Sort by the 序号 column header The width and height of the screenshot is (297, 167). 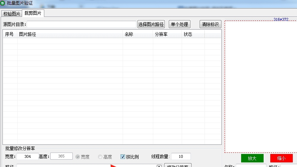[10, 34]
